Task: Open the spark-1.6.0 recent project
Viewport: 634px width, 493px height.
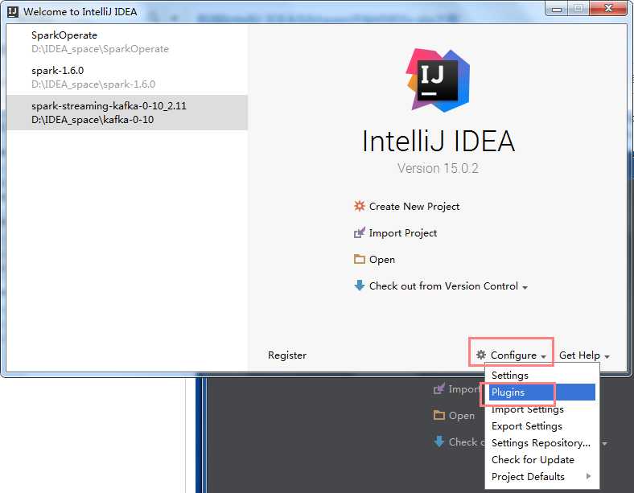Action: (127, 77)
